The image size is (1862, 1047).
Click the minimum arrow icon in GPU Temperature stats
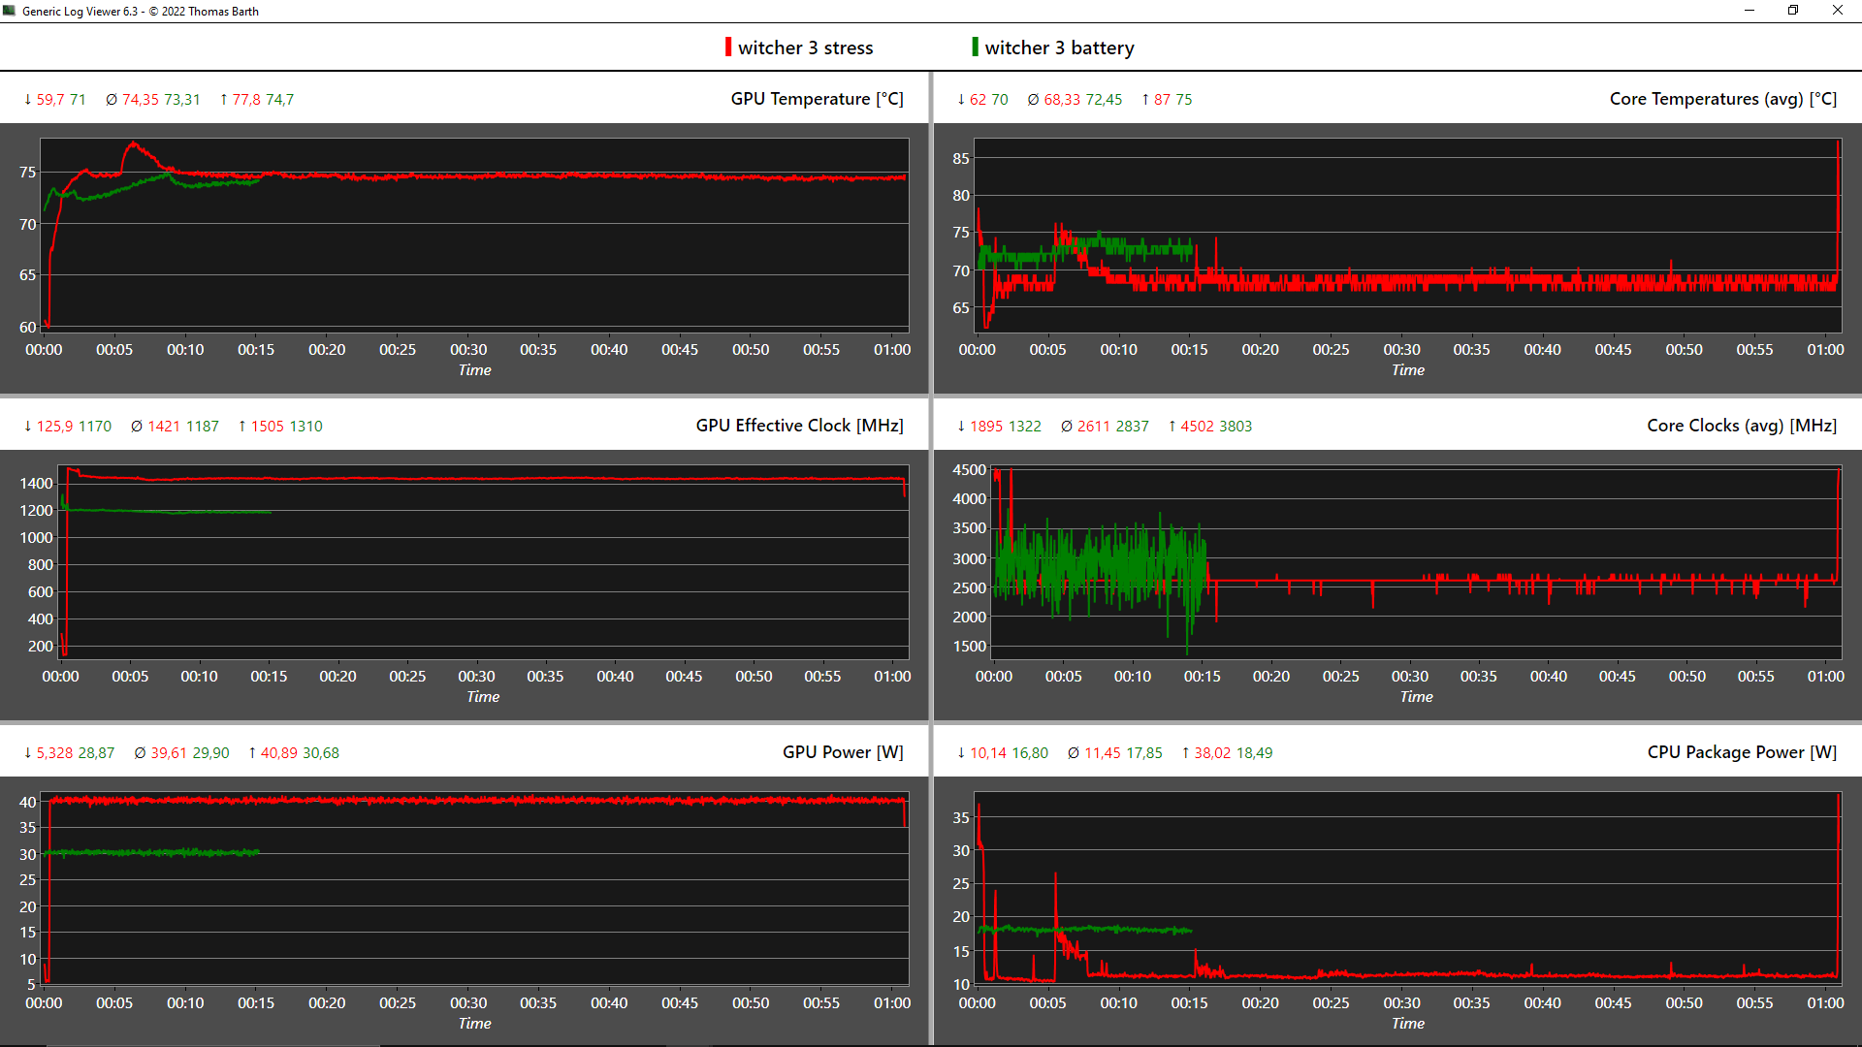tap(28, 100)
